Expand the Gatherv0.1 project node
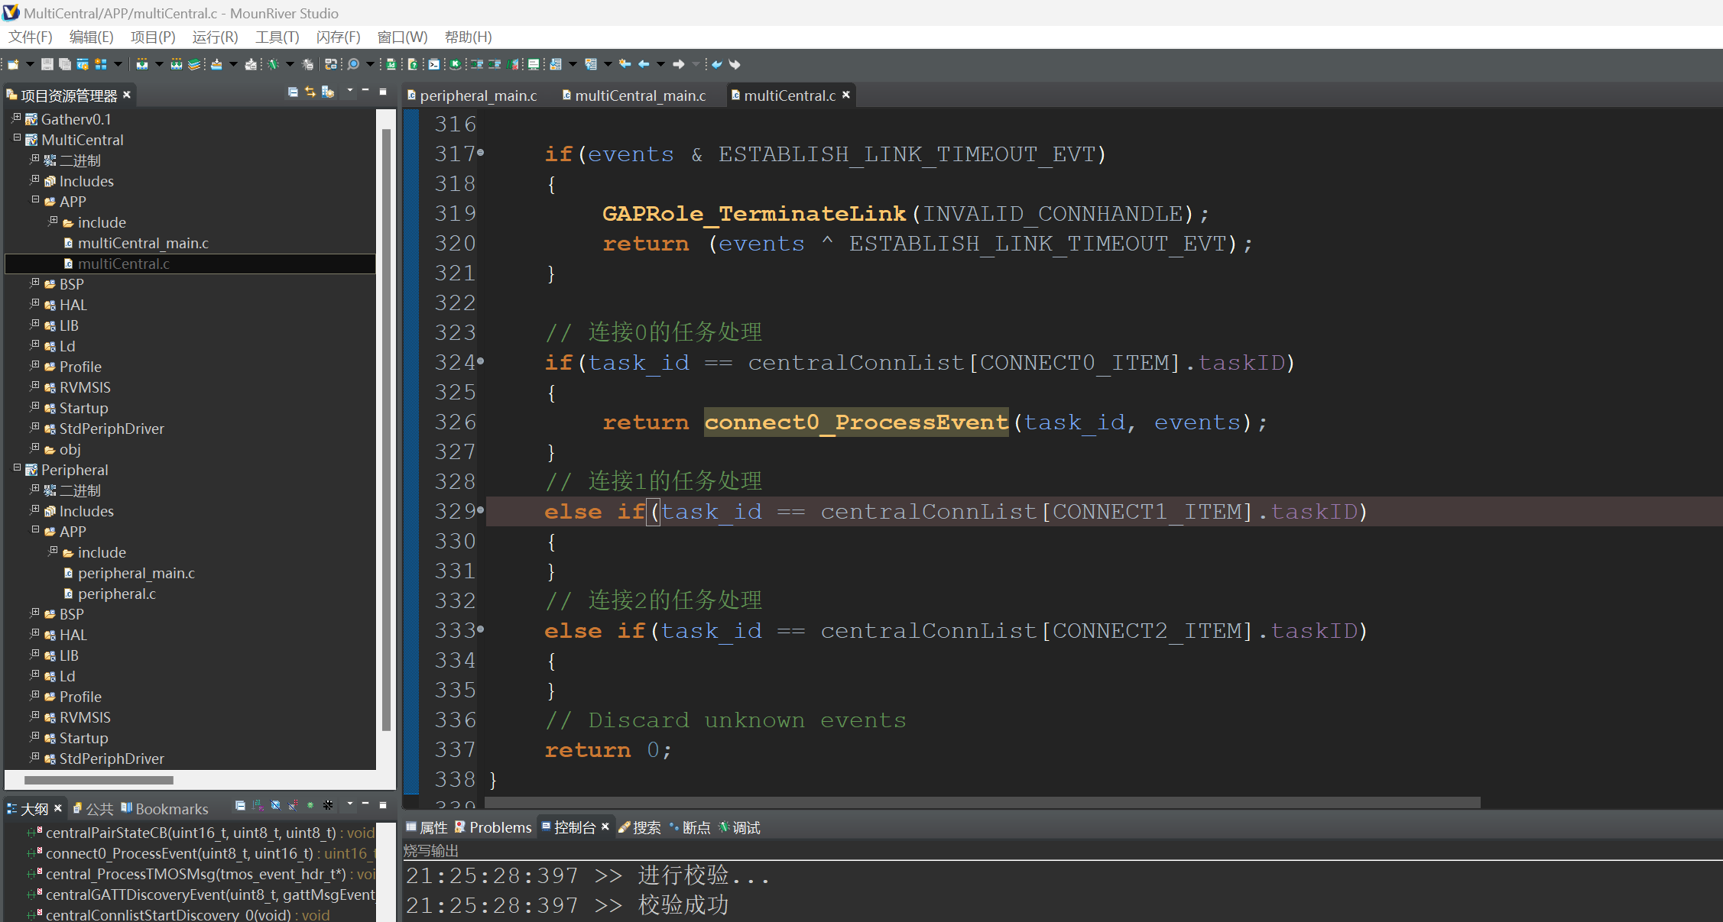The width and height of the screenshot is (1723, 922). pyautogui.click(x=17, y=118)
